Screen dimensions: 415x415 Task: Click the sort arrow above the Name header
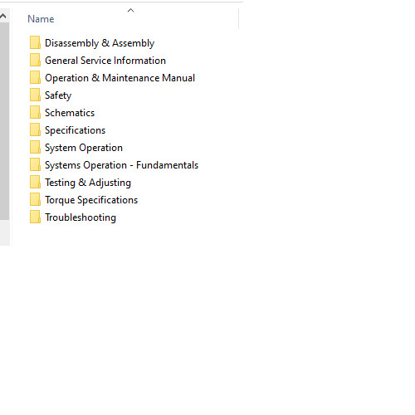[130, 11]
